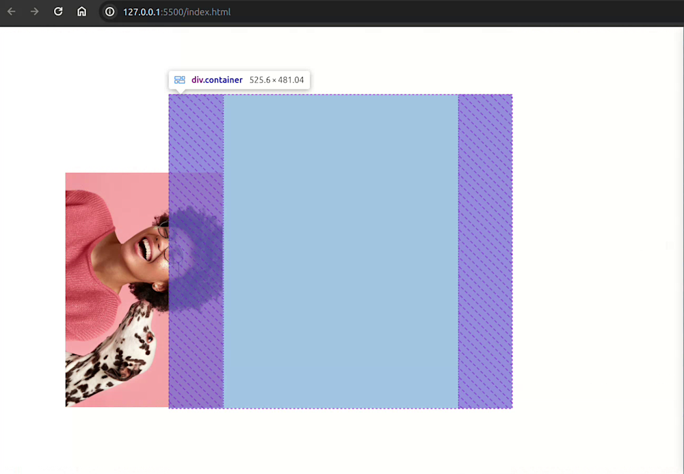Click the browser forward arrow

click(x=35, y=12)
